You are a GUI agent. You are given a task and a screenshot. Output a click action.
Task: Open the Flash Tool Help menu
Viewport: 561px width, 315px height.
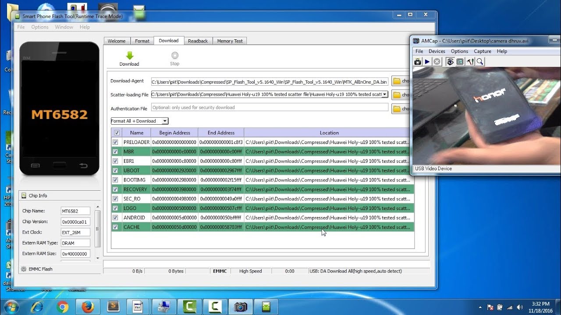point(85,27)
